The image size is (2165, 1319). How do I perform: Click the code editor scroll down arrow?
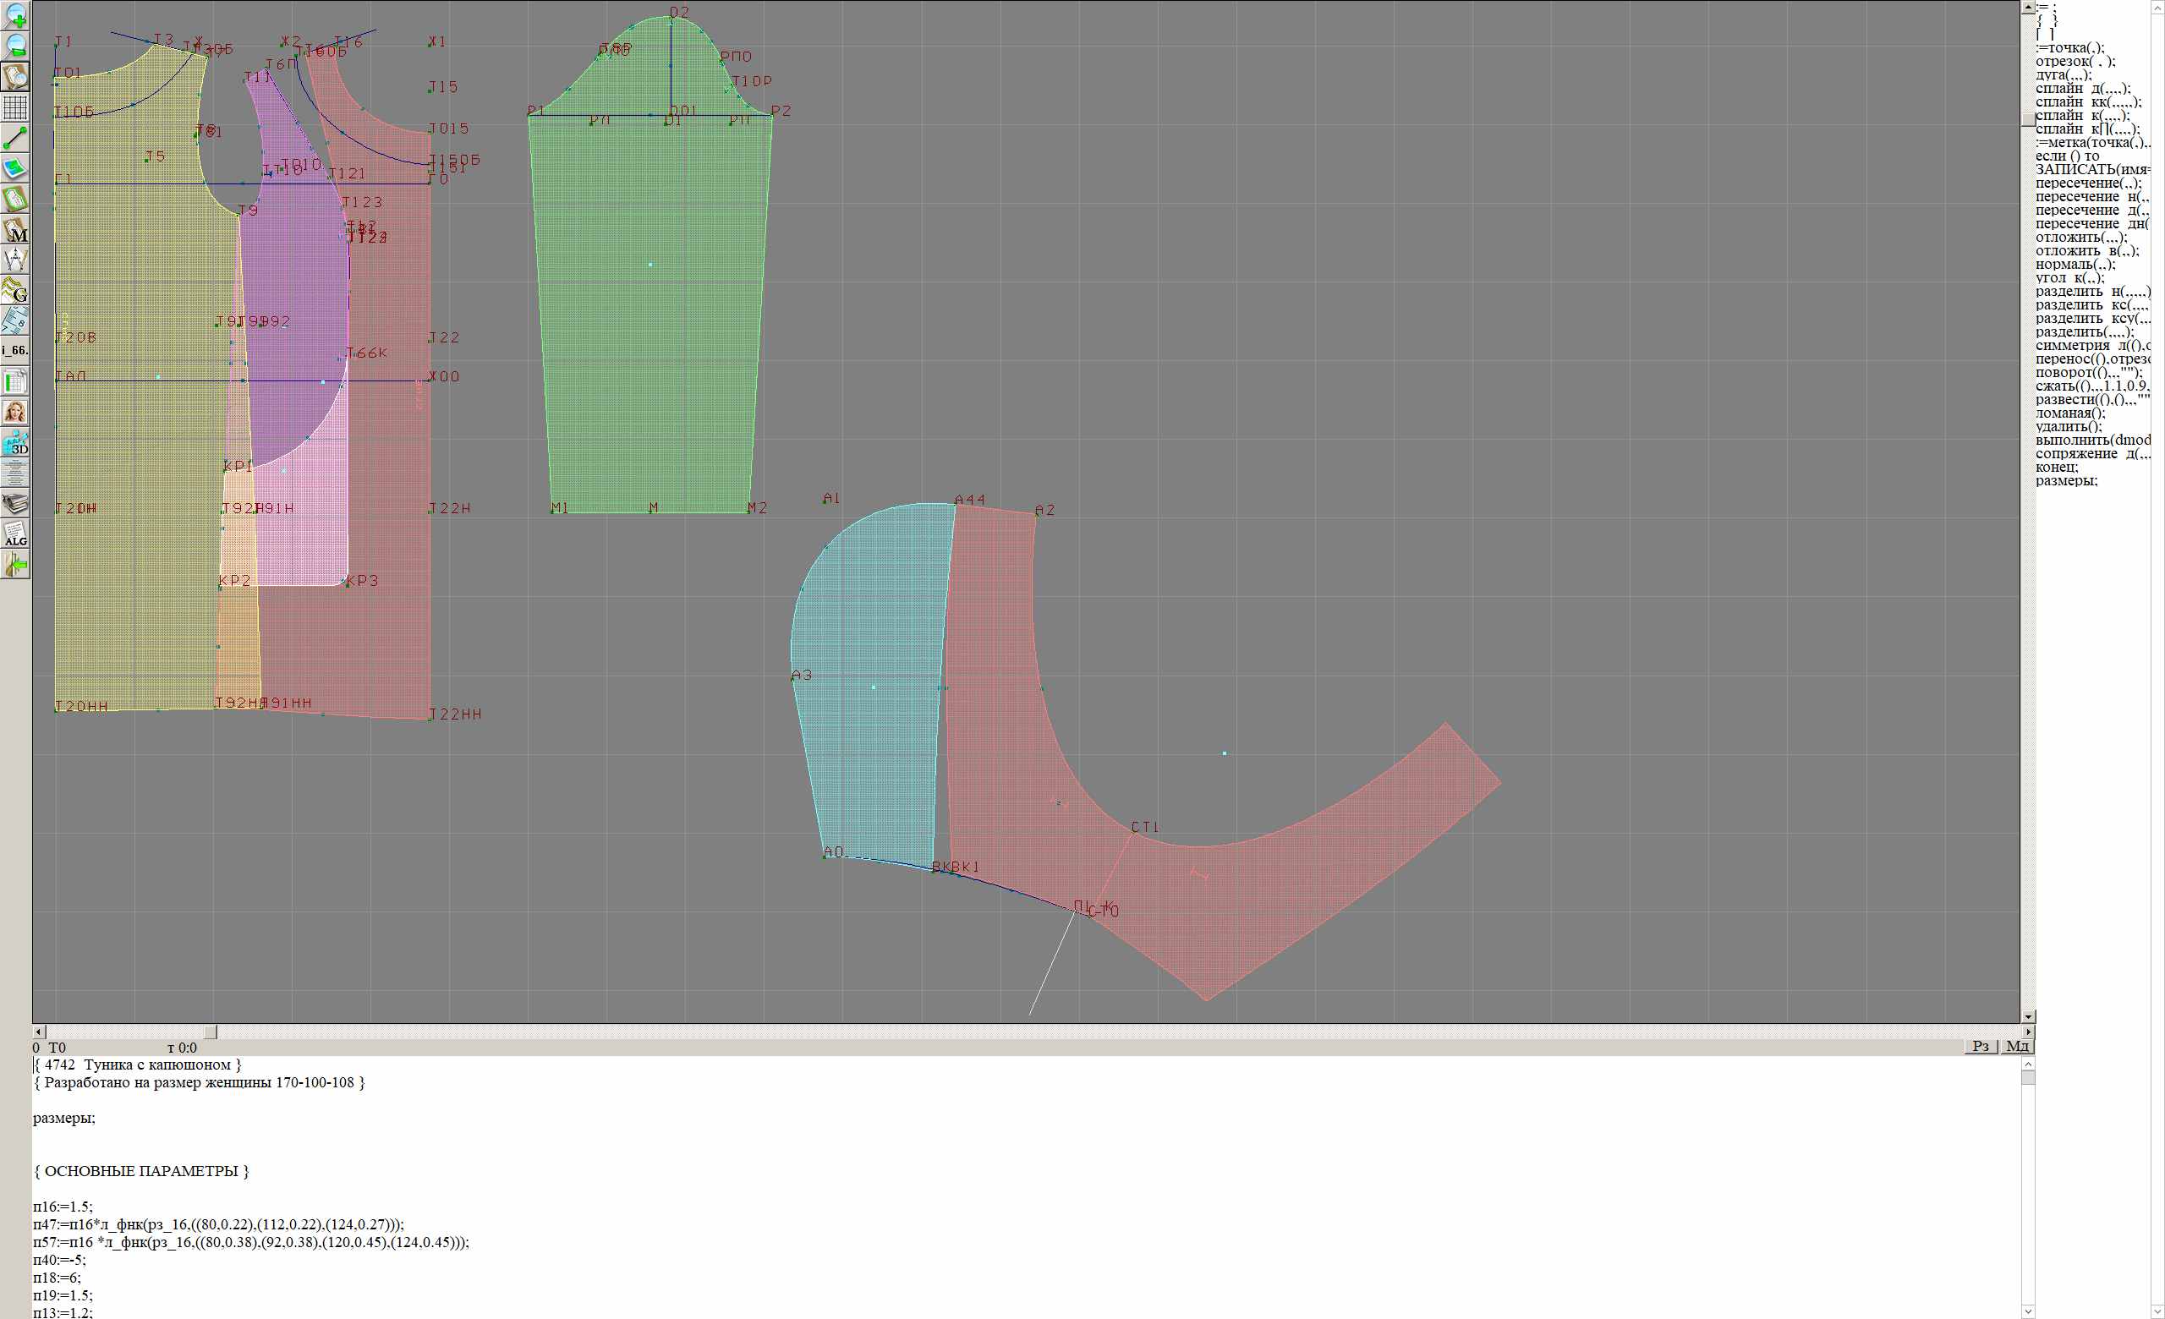pos(2028,1311)
